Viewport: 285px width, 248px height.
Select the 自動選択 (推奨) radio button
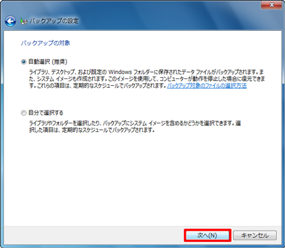pyautogui.click(x=23, y=62)
